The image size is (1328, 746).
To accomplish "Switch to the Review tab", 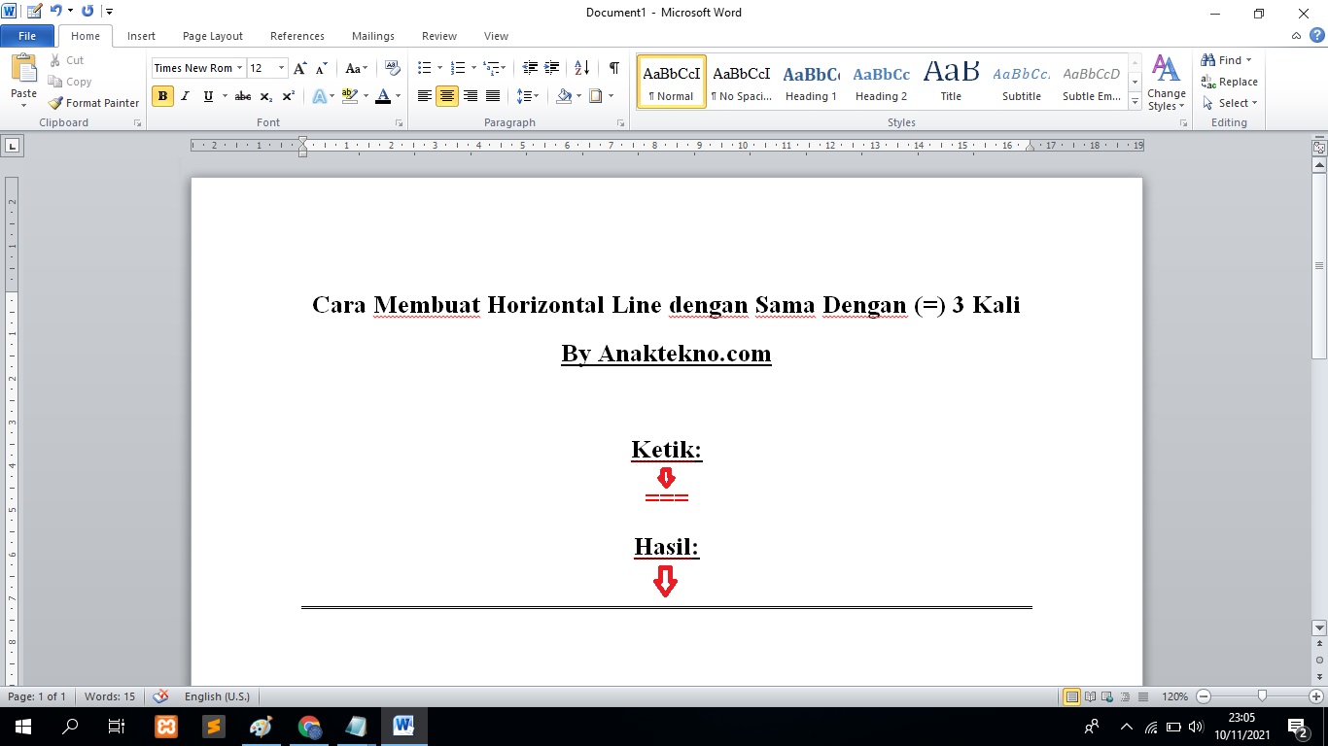I will tap(439, 36).
